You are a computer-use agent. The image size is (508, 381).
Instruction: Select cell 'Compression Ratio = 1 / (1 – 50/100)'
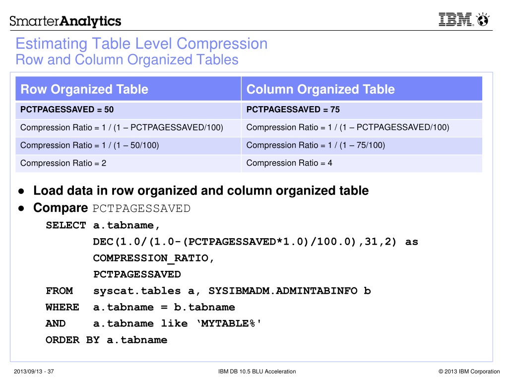(128, 145)
